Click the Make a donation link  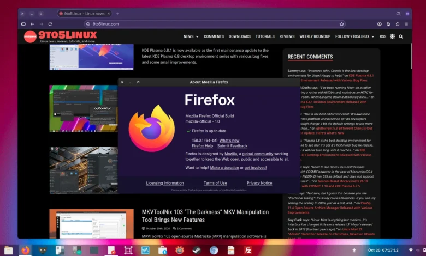coord(224,168)
